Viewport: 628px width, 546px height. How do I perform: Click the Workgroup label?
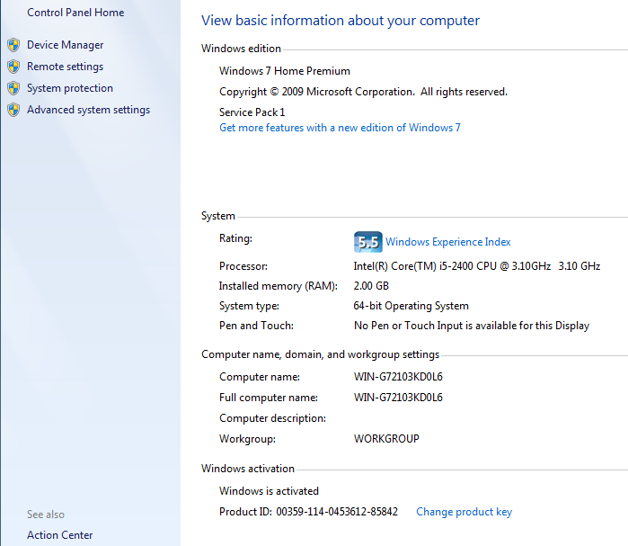click(247, 439)
